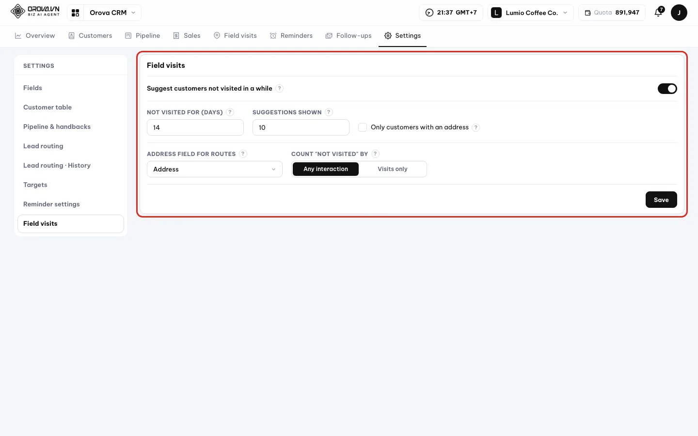Switch to the Pipeline tab
This screenshot has height=436, width=698.
click(143, 35)
